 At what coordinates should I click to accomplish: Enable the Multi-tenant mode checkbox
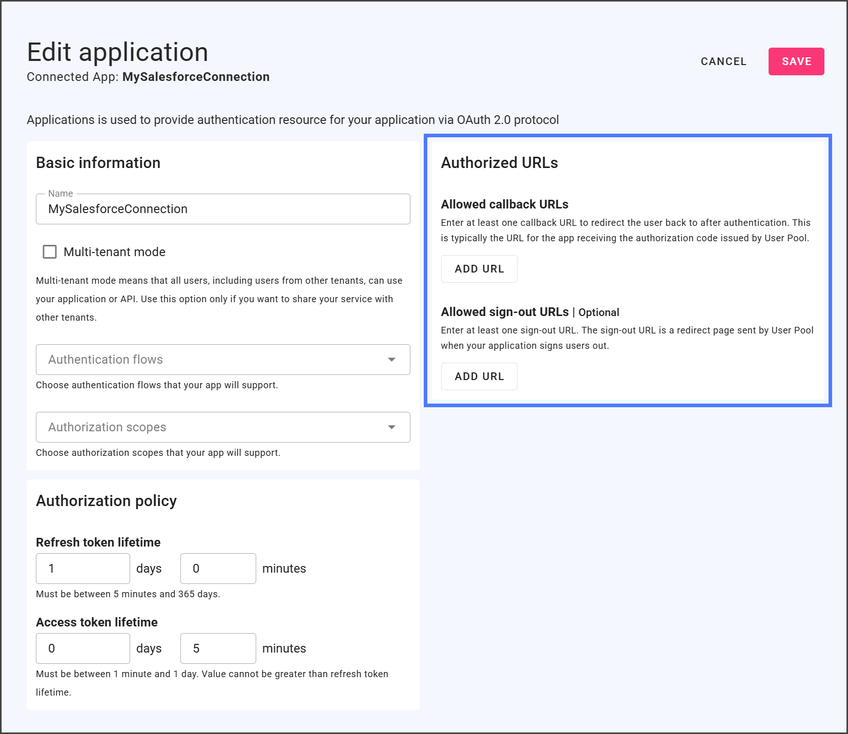(50, 252)
